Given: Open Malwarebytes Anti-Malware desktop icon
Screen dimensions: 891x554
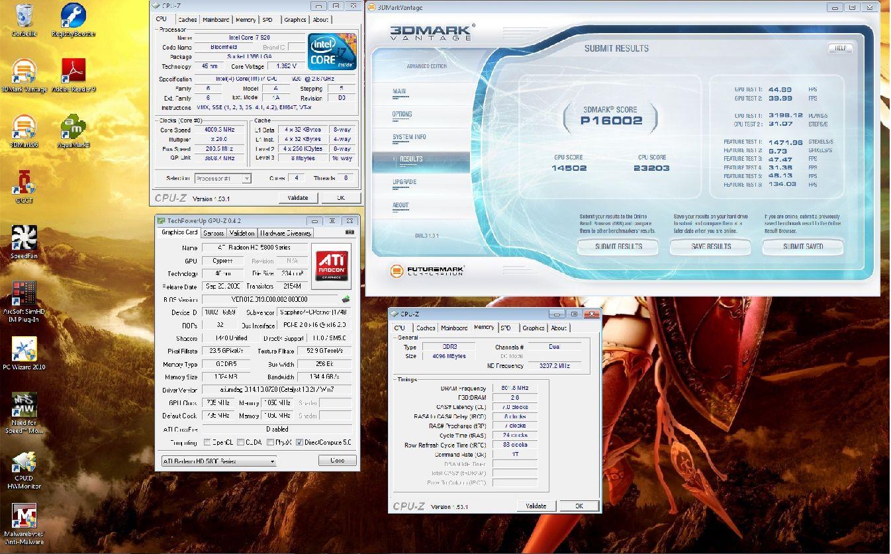Looking at the screenshot, I should pyautogui.click(x=24, y=525).
